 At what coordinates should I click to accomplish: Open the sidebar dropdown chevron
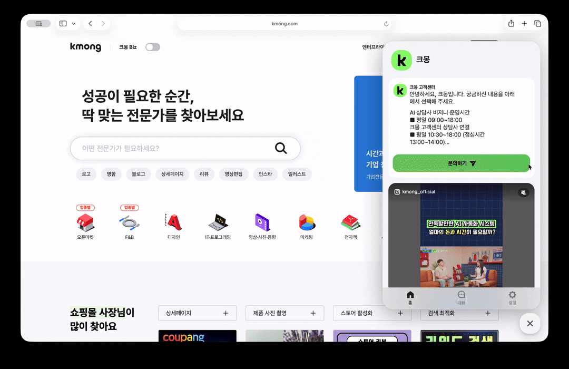coord(74,24)
